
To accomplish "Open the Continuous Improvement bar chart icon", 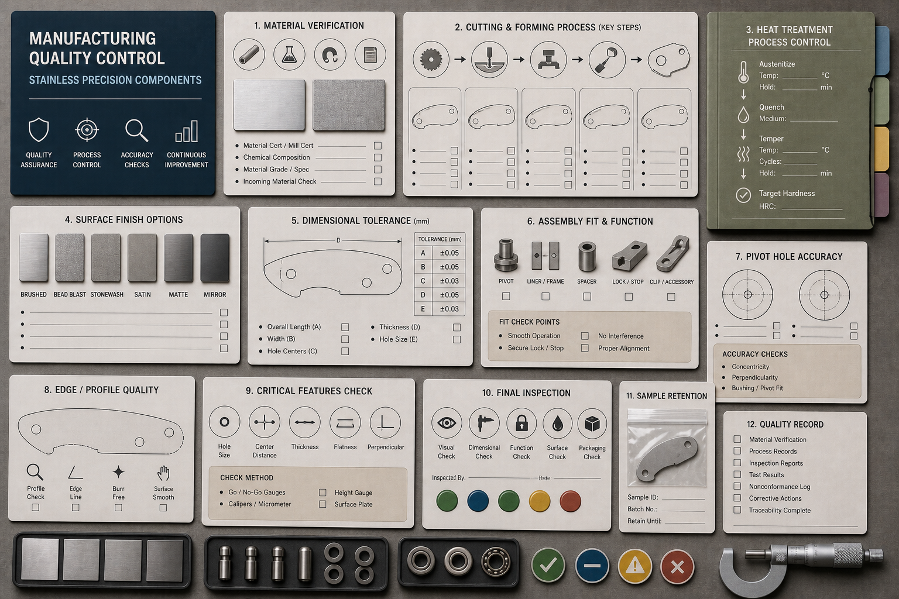I will (x=187, y=132).
